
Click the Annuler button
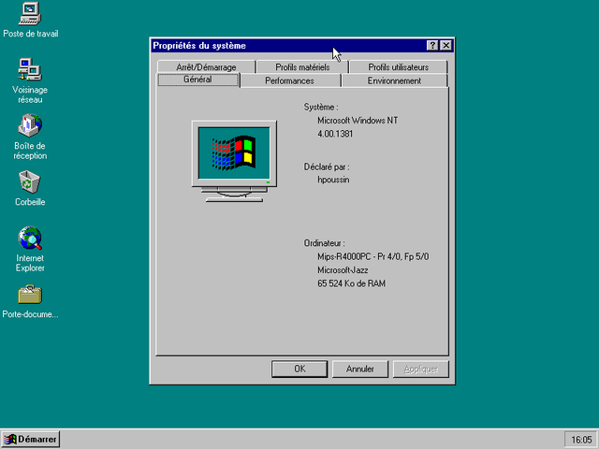(x=359, y=369)
